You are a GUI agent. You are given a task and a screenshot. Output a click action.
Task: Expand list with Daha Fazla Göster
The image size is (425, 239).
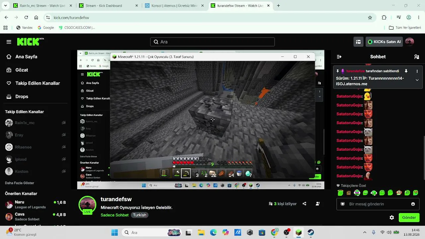(x=20, y=183)
